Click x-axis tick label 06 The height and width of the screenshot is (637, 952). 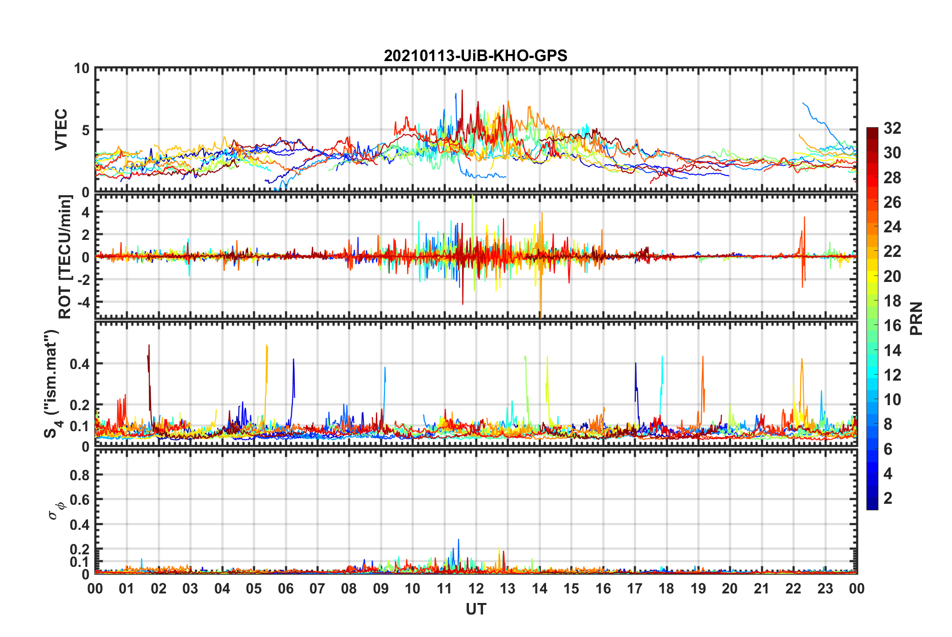click(285, 588)
